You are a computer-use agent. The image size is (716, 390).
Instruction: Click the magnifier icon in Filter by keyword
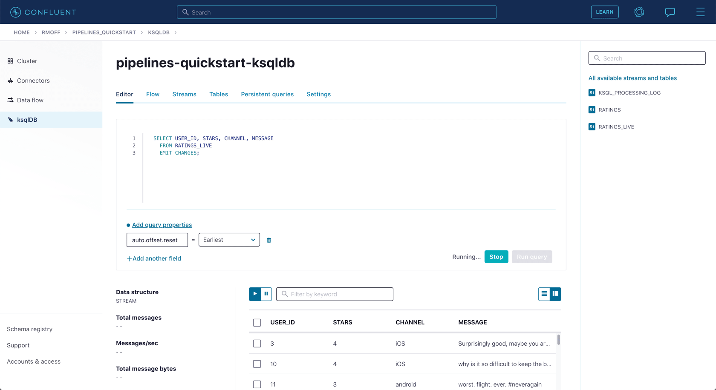tap(285, 294)
